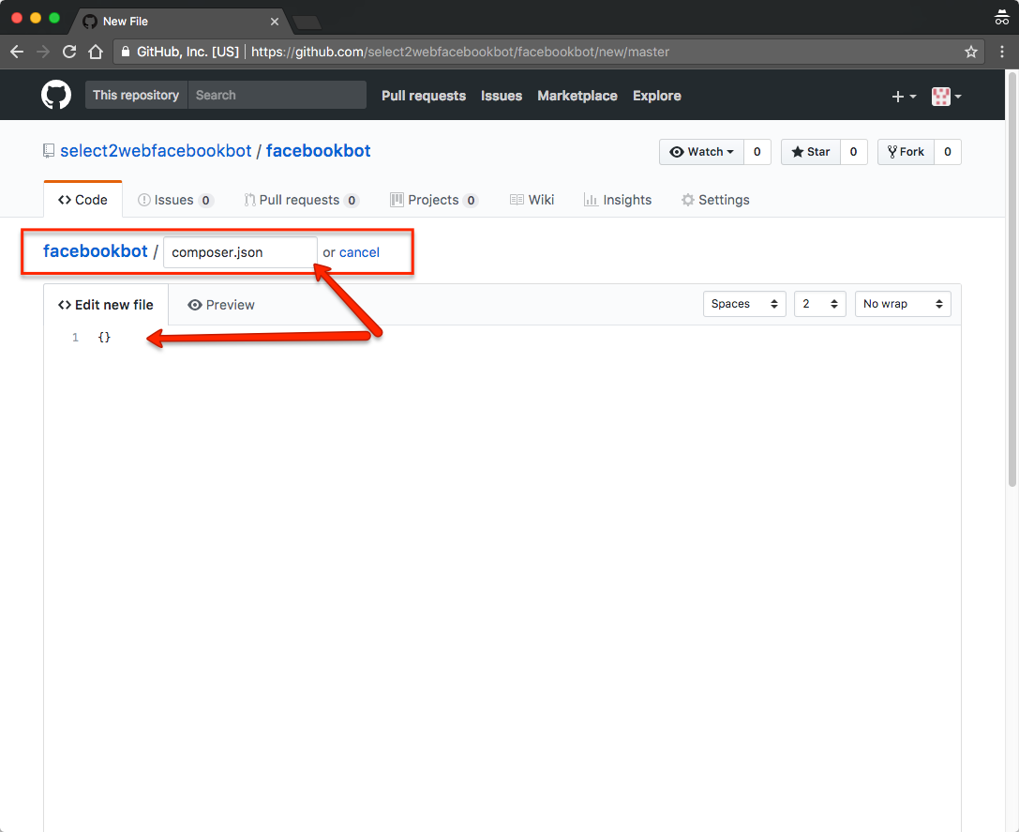Switch to the Code tab
The width and height of the screenshot is (1019, 832).
(x=82, y=200)
